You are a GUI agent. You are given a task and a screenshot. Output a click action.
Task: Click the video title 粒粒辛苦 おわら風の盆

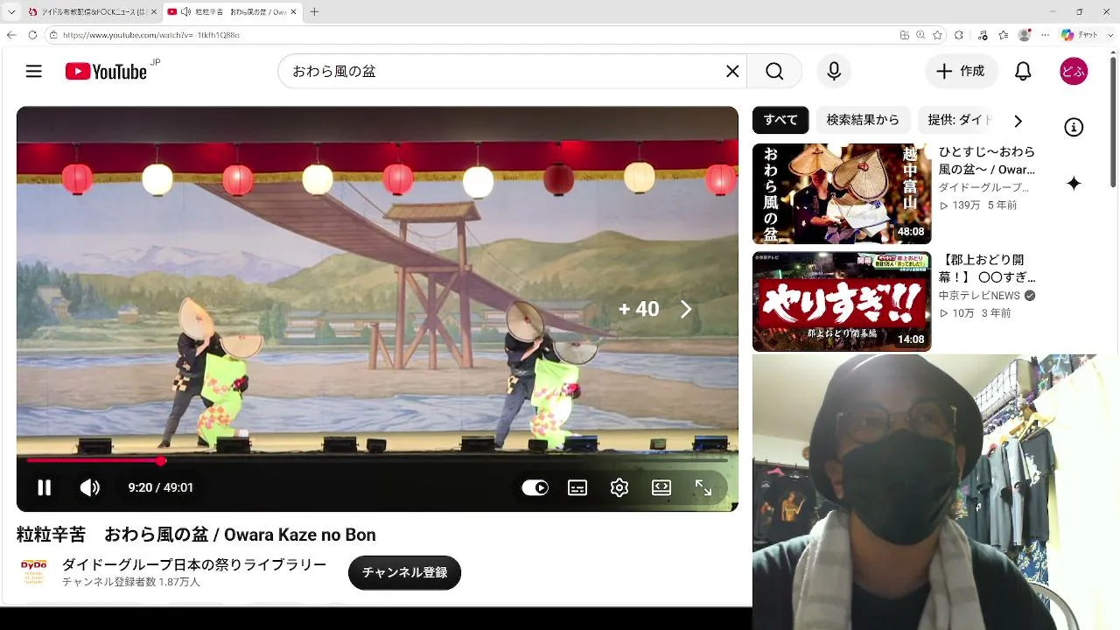196,535
